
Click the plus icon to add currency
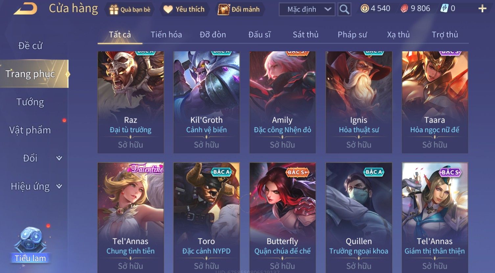tap(482, 9)
